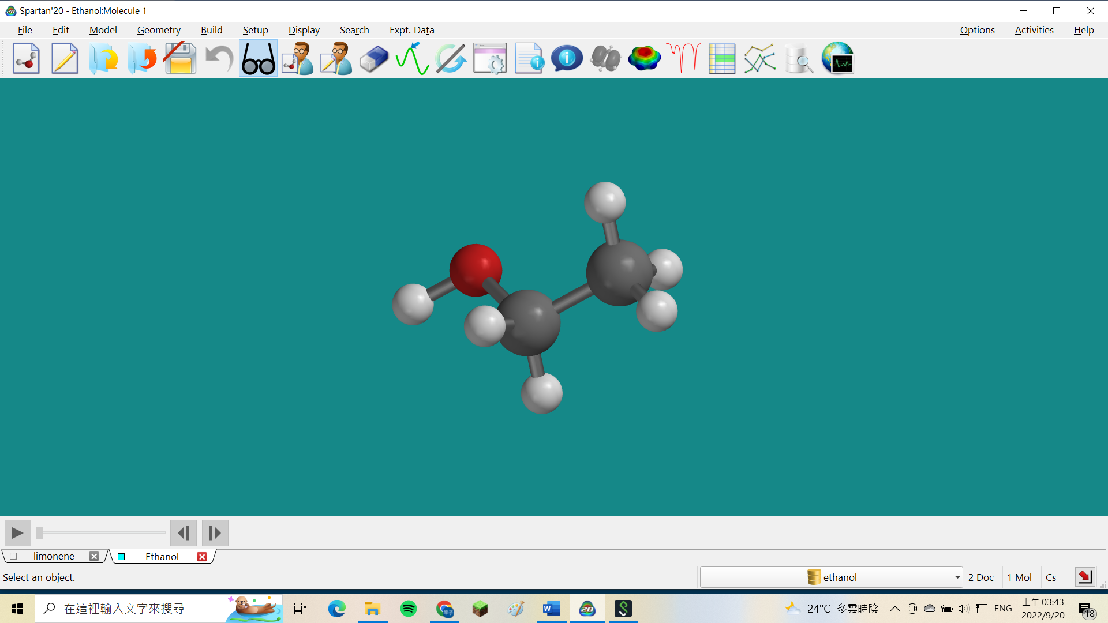This screenshot has width=1108, height=623.
Task: Click the Close/Open Recent folder icon
Action: point(142,58)
